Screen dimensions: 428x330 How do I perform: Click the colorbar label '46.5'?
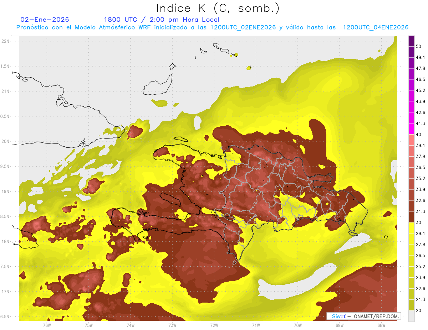(x=420, y=79)
